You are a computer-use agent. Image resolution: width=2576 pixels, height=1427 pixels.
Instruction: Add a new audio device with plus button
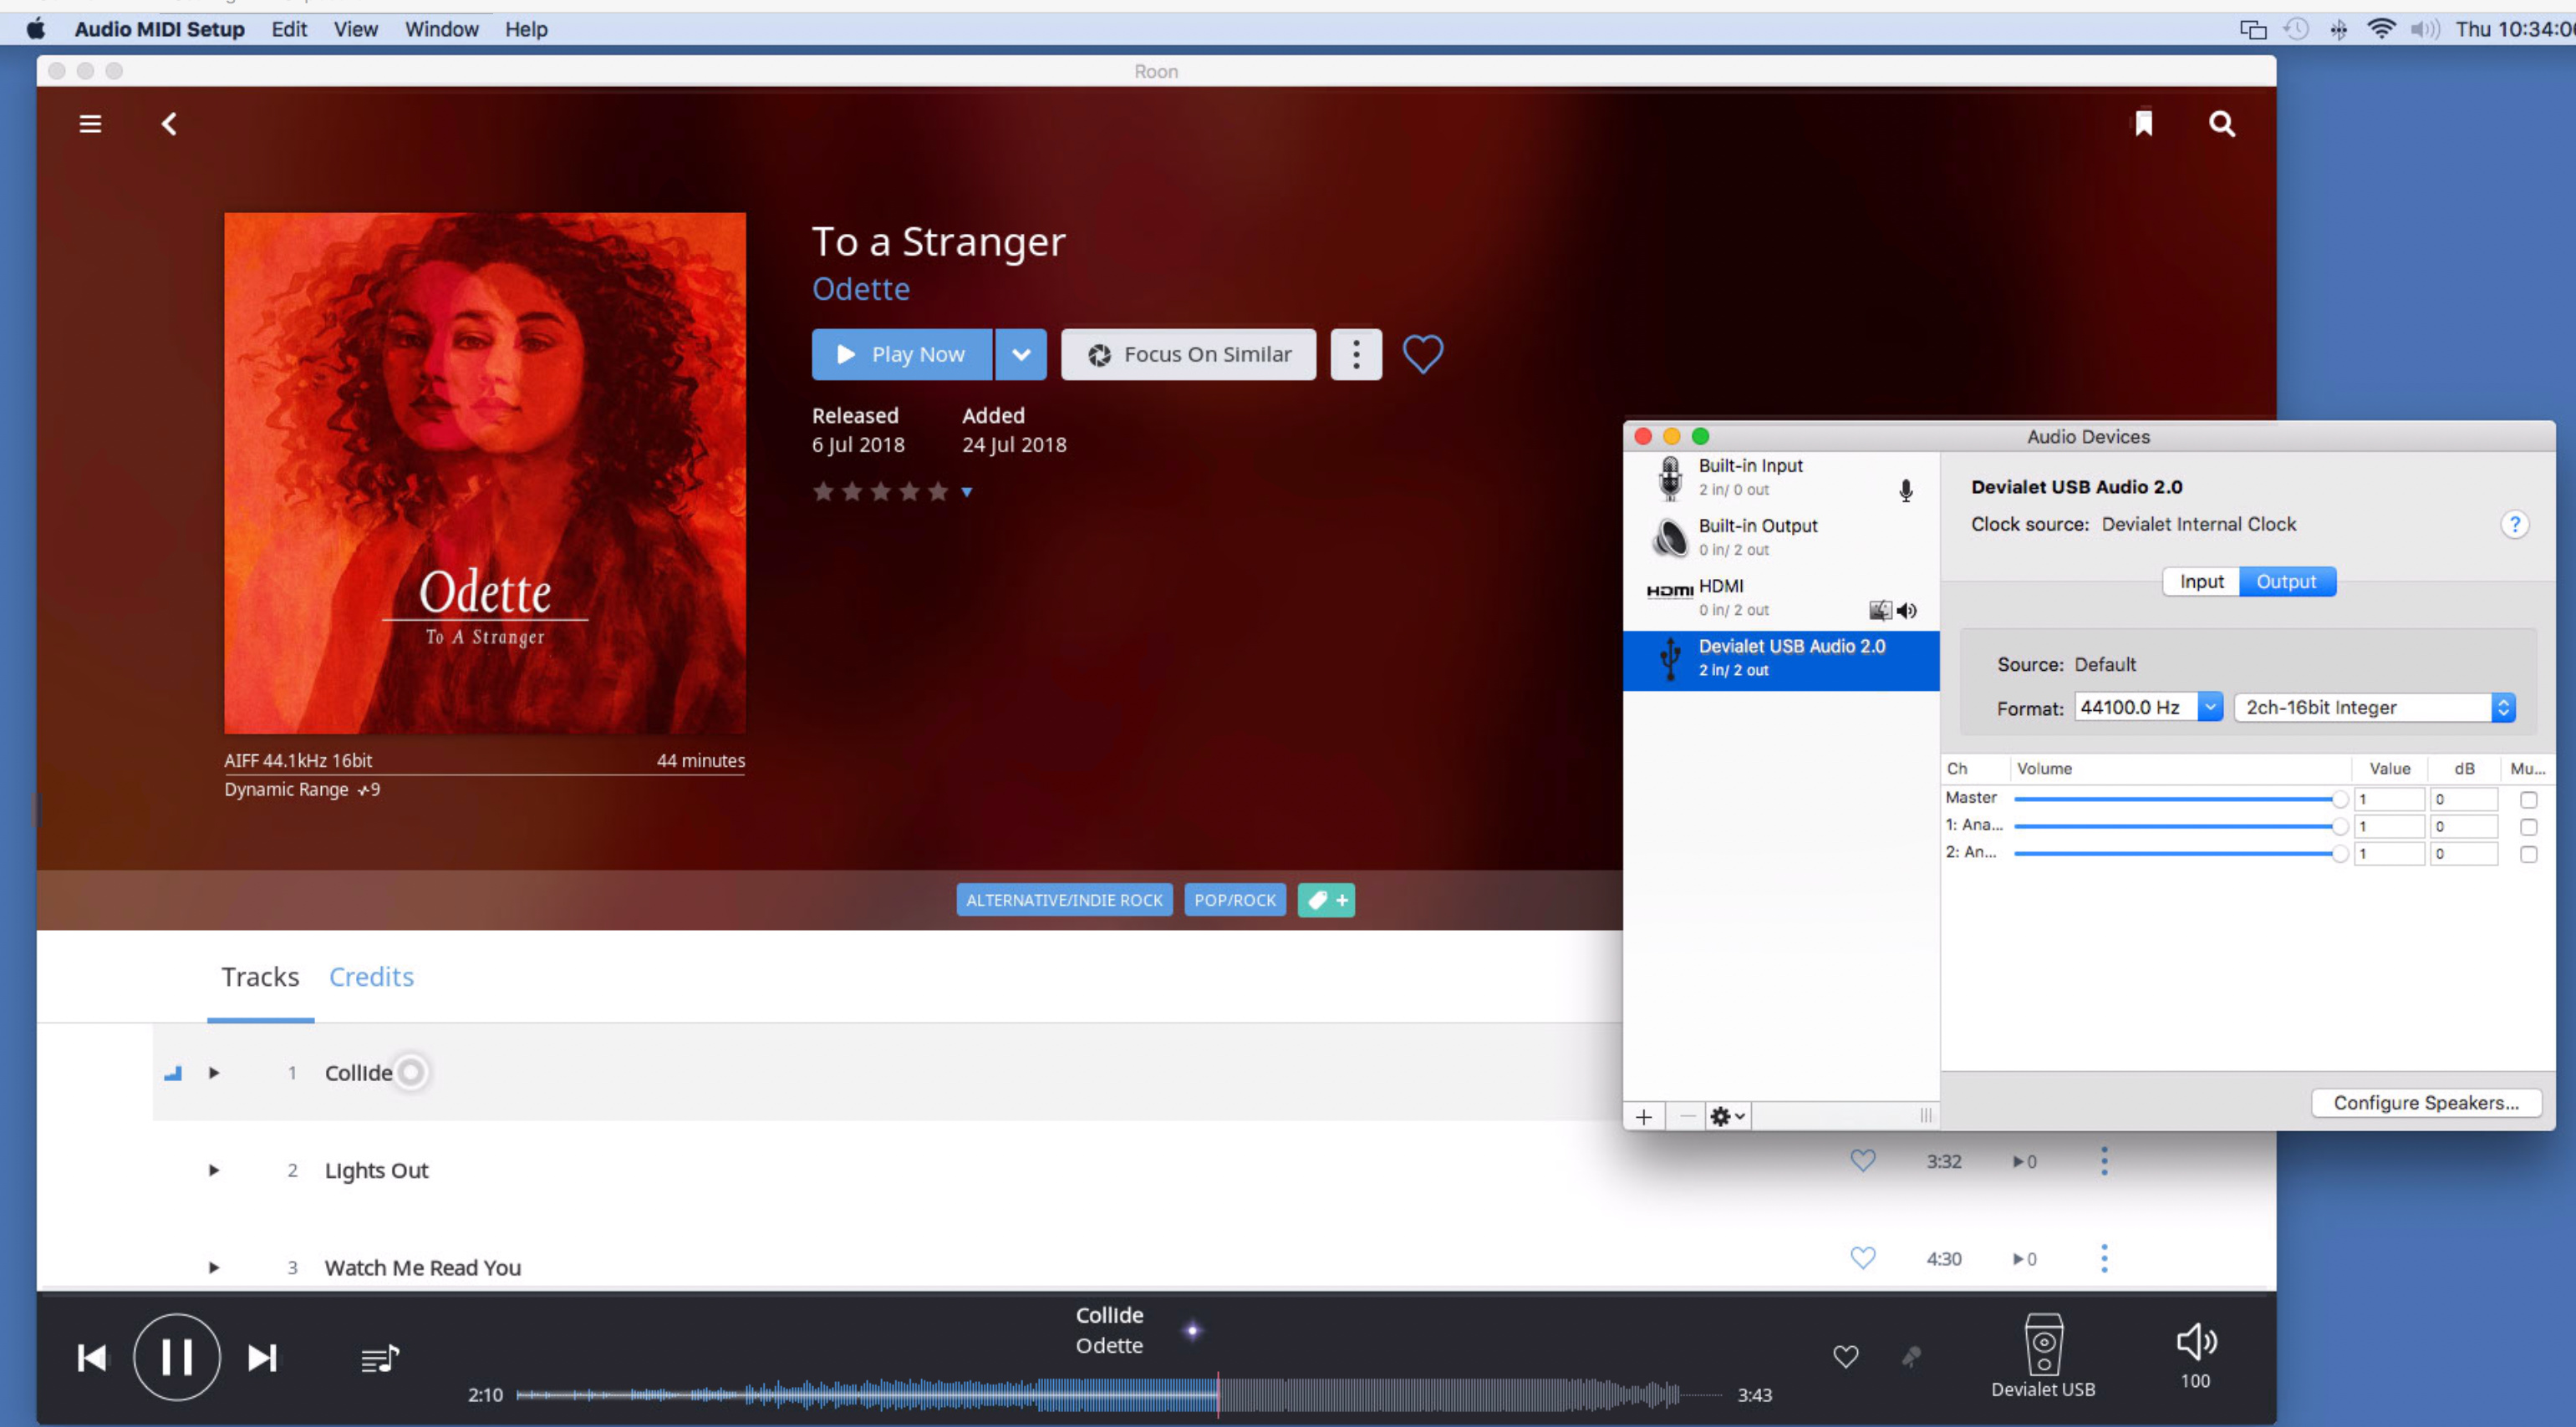1643,1116
